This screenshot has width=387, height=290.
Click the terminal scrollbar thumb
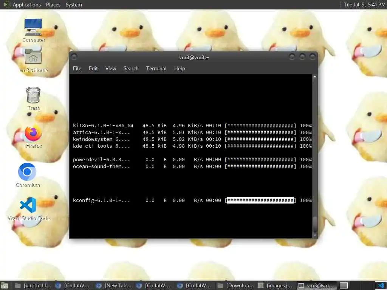click(x=315, y=224)
